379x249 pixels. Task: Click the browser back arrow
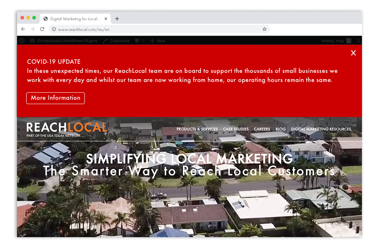pyautogui.click(x=23, y=29)
